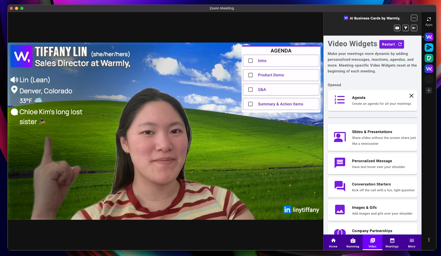Viewport: 441px width, 256px height.
Task: Open the blue arrow app icon in sidebar
Action: pyautogui.click(x=429, y=48)
